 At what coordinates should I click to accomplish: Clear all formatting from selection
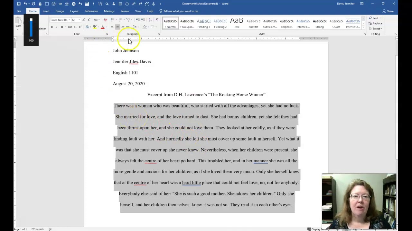105,20
